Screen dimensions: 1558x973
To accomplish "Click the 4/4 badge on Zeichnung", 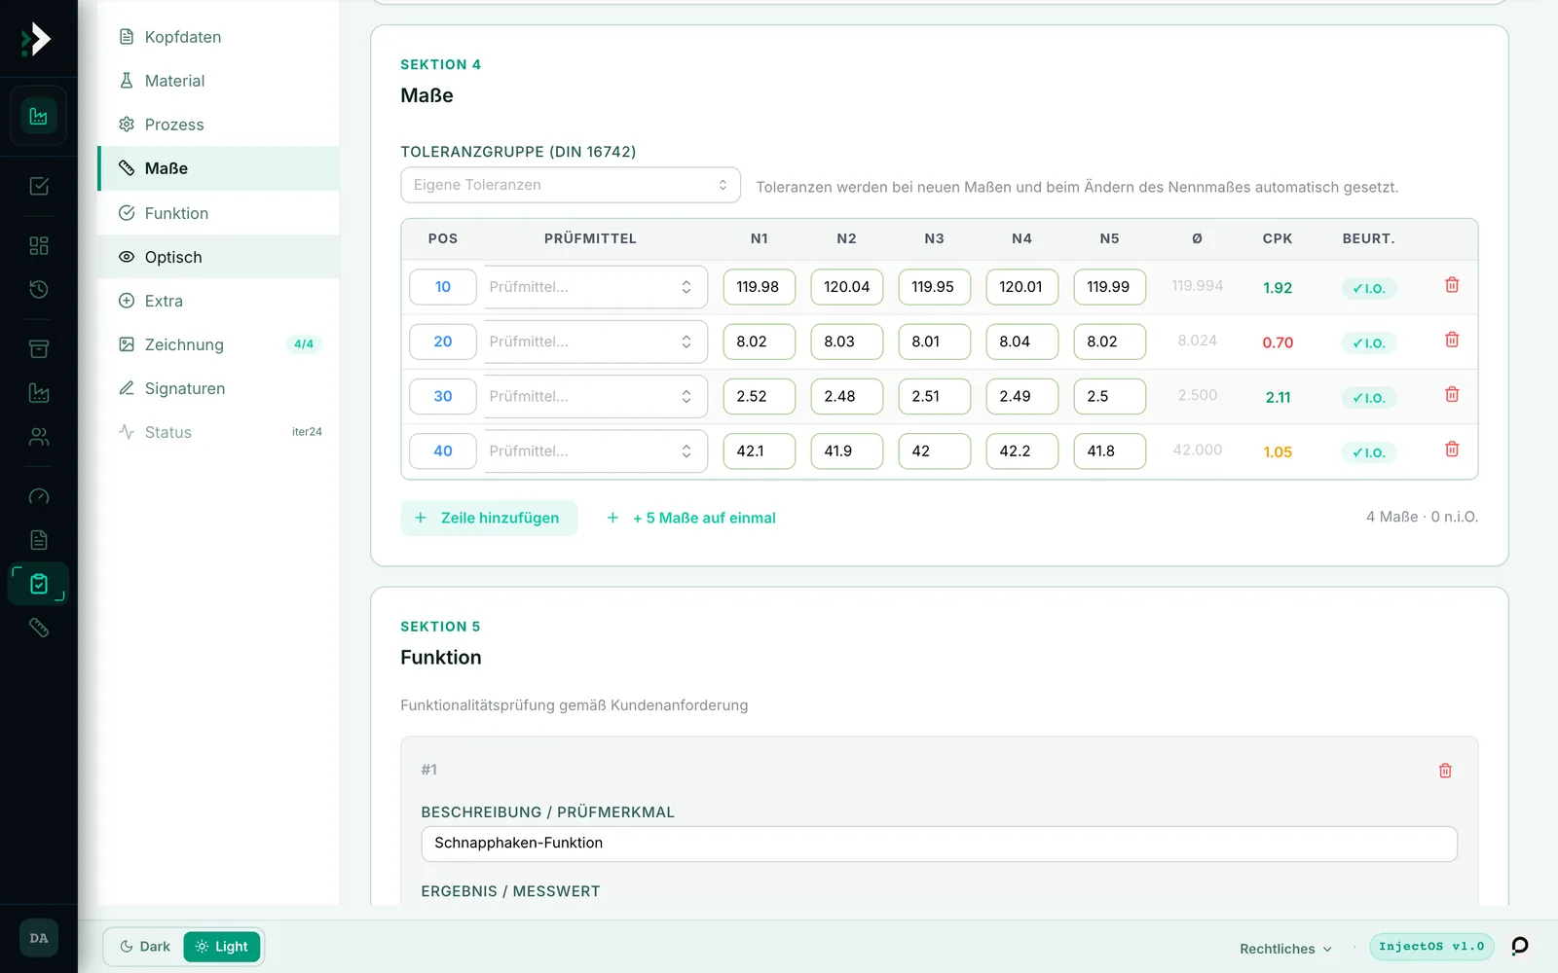I will tap(304, 344).
